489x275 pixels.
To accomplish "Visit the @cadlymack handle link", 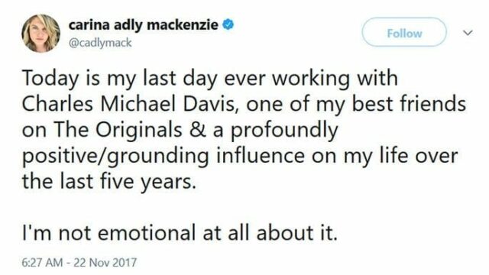I will (x=100, y=43).
